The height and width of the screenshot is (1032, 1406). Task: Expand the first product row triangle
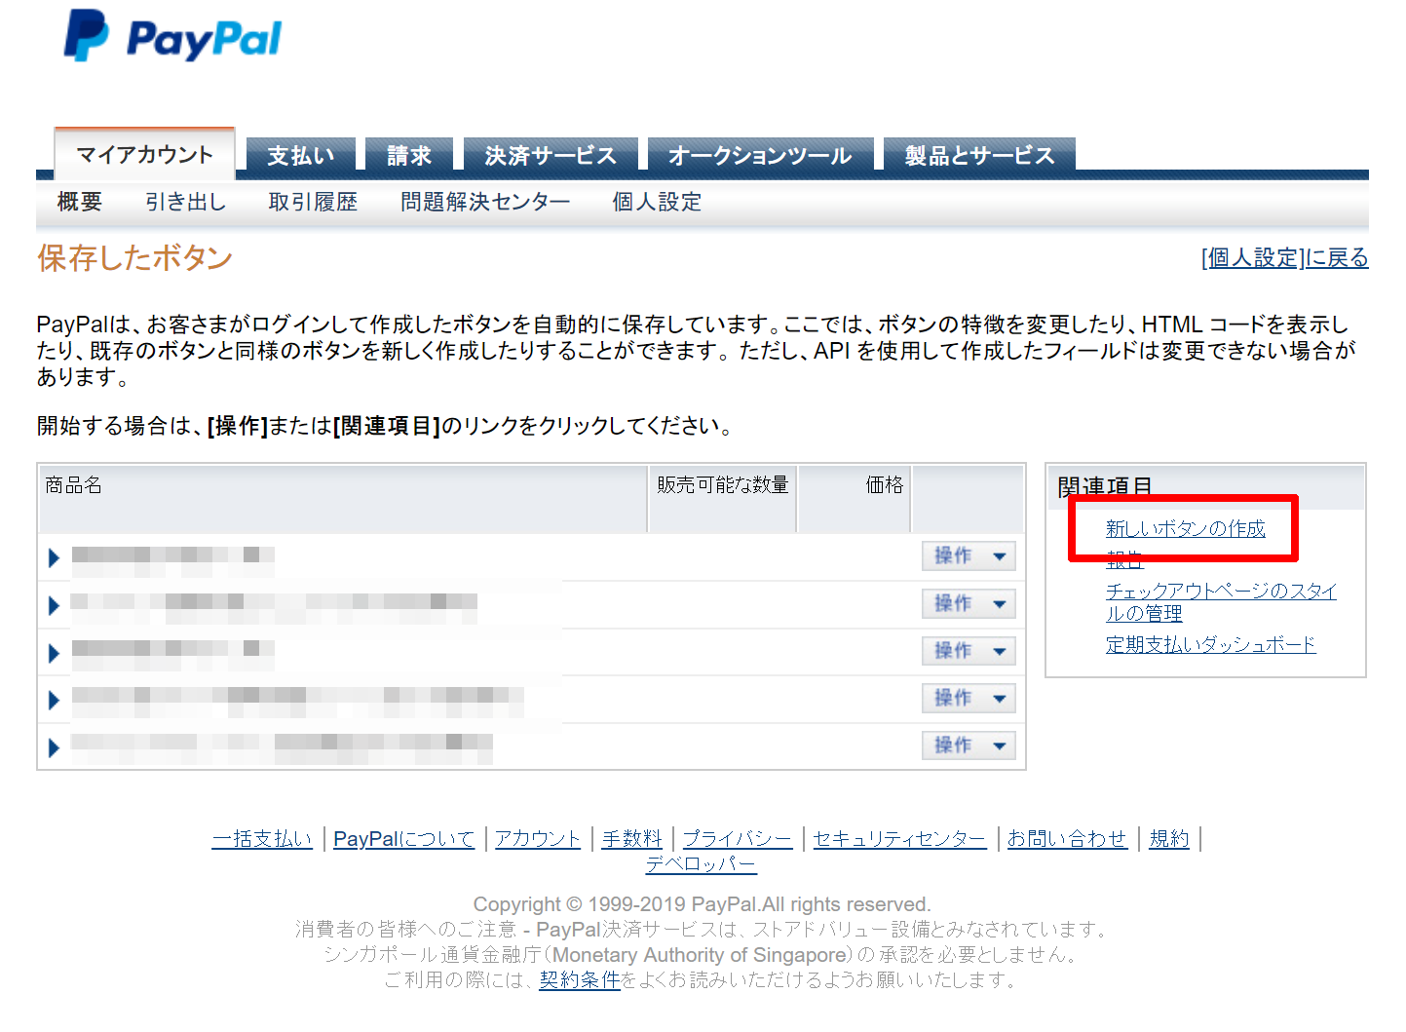pyautogui.click(x=54, y=557)
